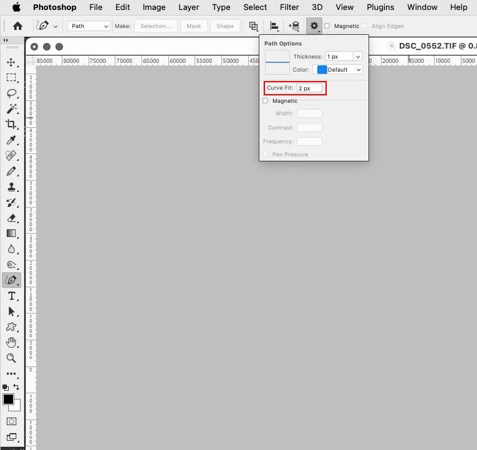The height and width of the screenshot is (450, 477).
Task: Click the gear Path Options icon
Action: (314, 26)
